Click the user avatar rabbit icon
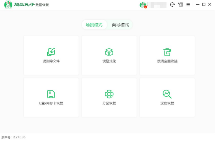Image resolution: width=219 pixels, height=141 pixels. click(x=143, y=5)
